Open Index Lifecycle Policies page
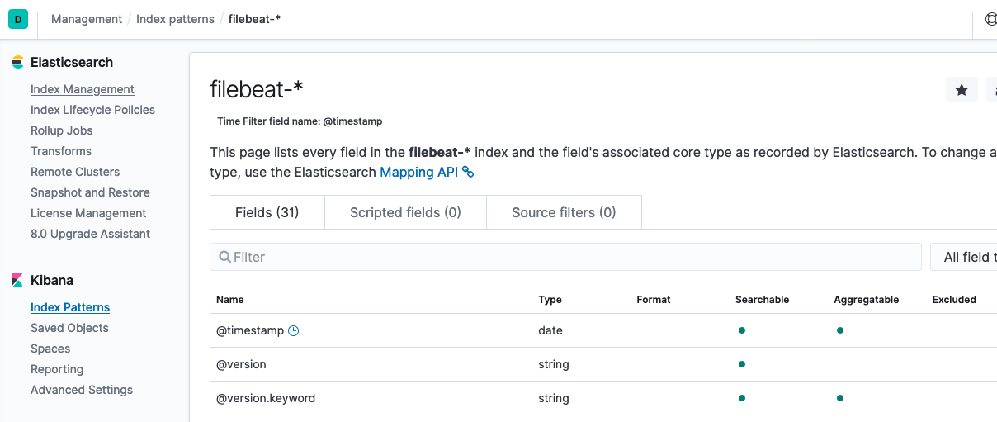The width and height of the screenshot is (997, 422). point(92,110)
